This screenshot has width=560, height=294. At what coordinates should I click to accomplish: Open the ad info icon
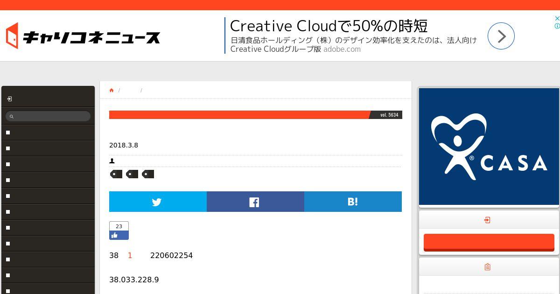tap(557, 26)
